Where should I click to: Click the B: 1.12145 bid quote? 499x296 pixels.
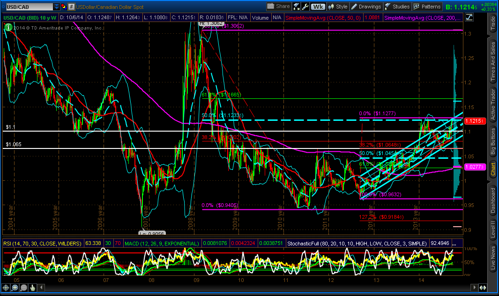(x=461, y=7)
